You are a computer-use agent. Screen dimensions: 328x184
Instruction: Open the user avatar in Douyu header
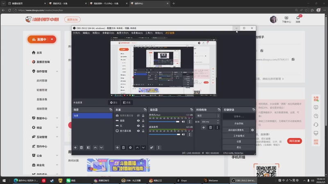(x=273, y=19)
